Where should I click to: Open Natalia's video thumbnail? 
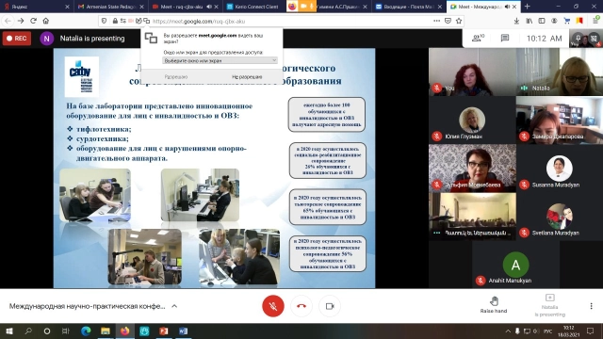point(560,72)
